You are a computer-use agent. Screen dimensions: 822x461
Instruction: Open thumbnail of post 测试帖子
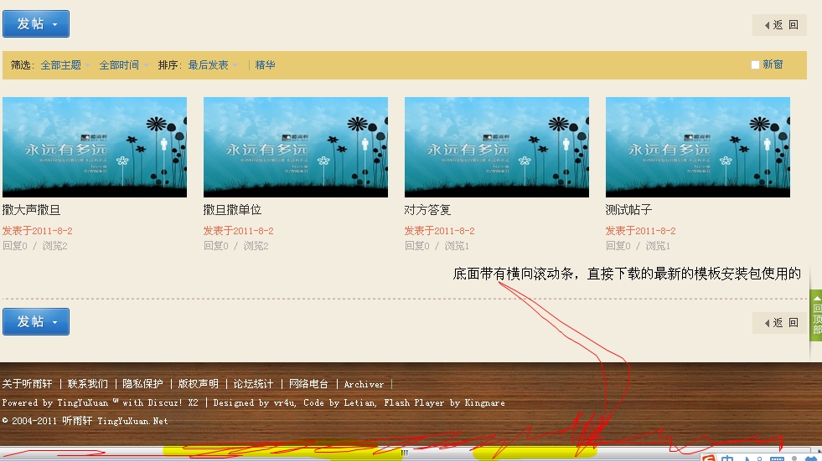click(x=698, y=147)
